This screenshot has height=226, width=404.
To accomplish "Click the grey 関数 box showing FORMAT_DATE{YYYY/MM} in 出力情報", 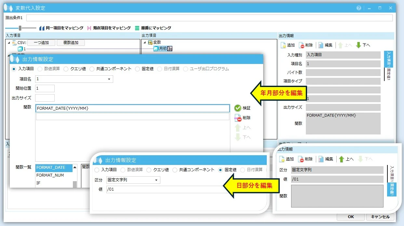I will click(x=343, y=123).
